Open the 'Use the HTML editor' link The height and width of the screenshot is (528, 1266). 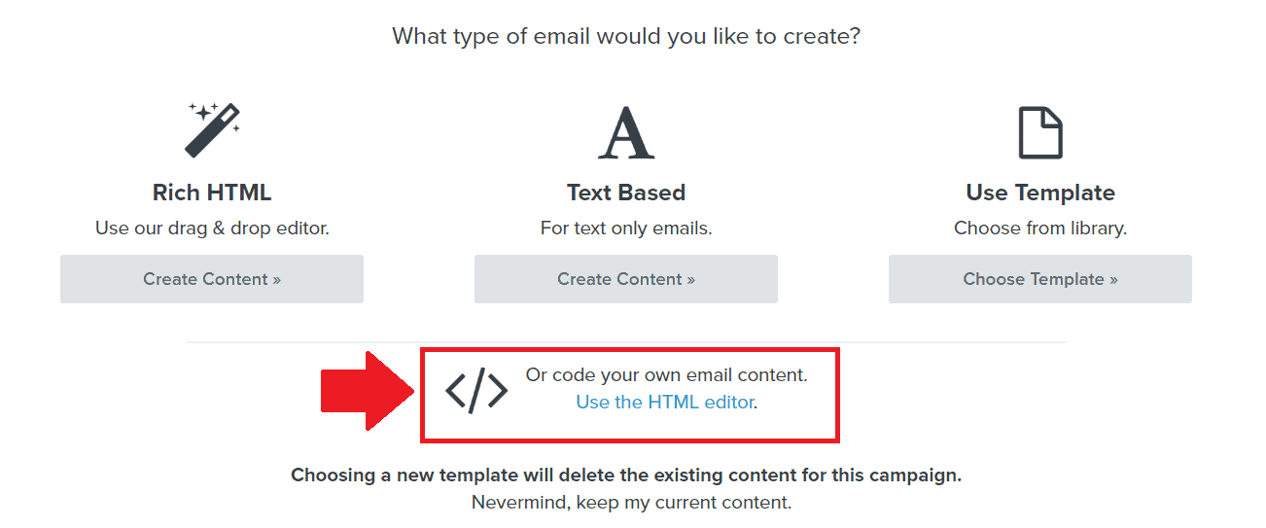click(x=665, y=402)
